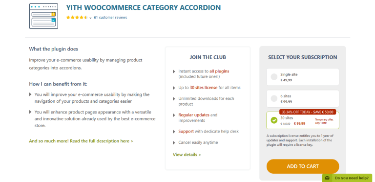
Task: Open the Do you need help chat
Action: (352, 178)
